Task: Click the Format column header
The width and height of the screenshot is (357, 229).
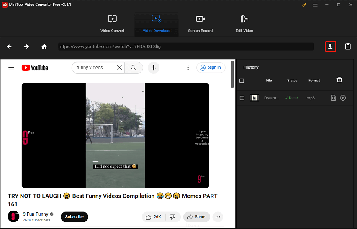Action: pyautogui.click(x=314, y=81)
